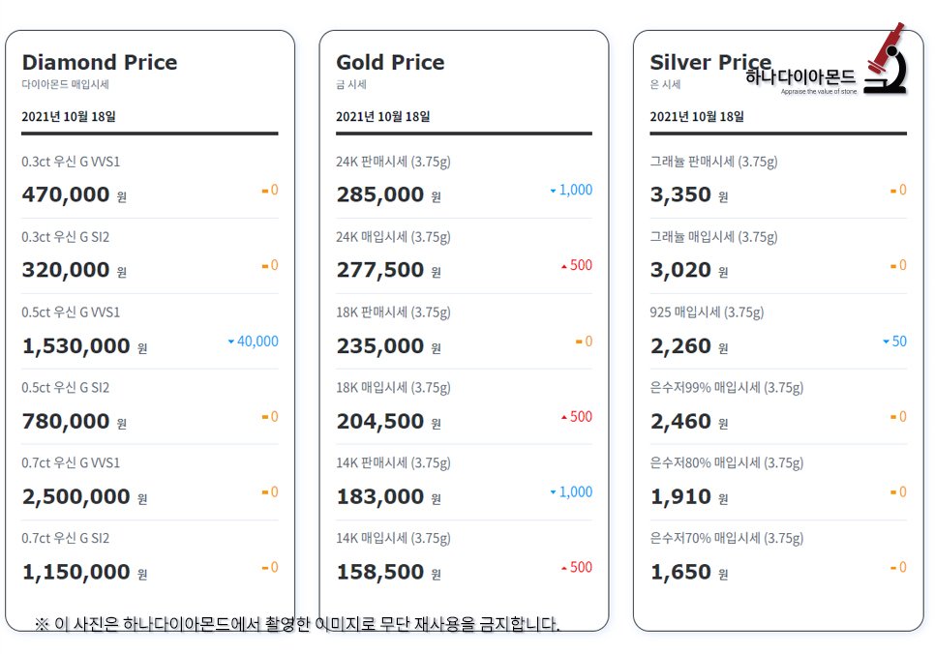Click the blue down arrow for 925 매입시세
Screen dimensions: 935x654
click(886, 342)
